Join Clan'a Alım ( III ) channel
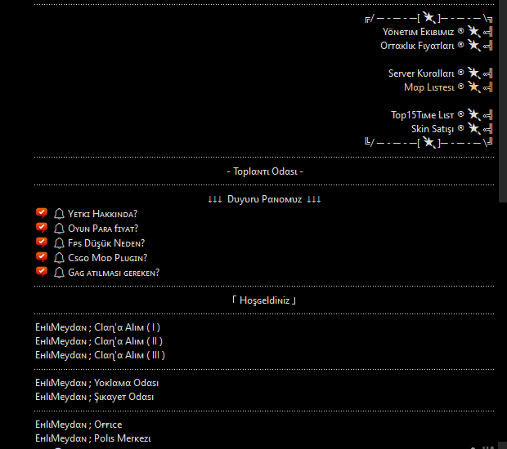Image resolution: width=507 pixels, height=449 pixels. coord(101,355)
